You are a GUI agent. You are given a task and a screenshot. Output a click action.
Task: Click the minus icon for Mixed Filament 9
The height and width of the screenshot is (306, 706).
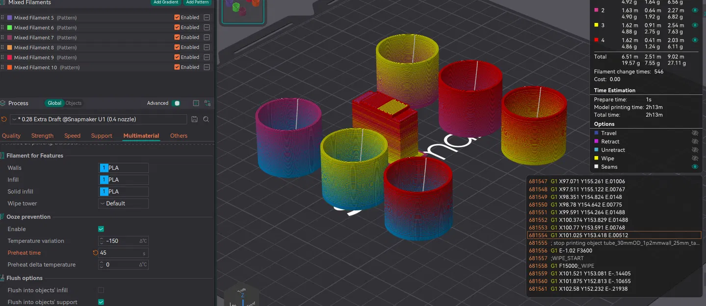[x=207, y=57]
